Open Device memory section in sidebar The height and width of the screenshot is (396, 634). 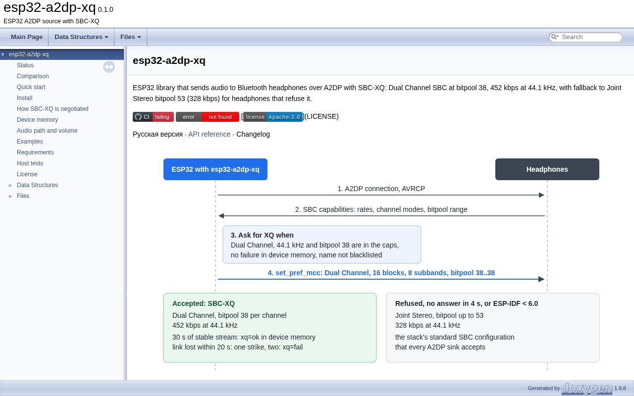(x=38, y=120)
